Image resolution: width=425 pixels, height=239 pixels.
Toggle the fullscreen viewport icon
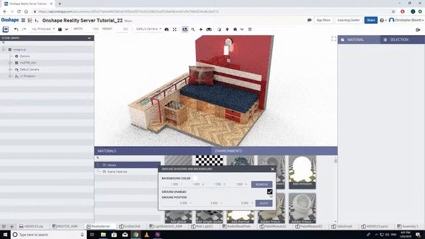(334, 39)
